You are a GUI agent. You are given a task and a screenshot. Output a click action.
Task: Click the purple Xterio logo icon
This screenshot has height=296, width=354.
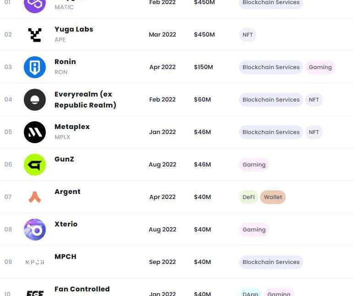click(35, 230)
